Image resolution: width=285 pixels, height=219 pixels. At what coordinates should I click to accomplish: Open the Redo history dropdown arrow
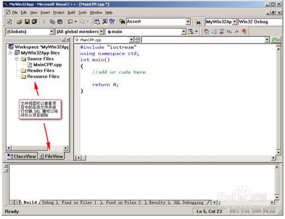click(88, 22)
